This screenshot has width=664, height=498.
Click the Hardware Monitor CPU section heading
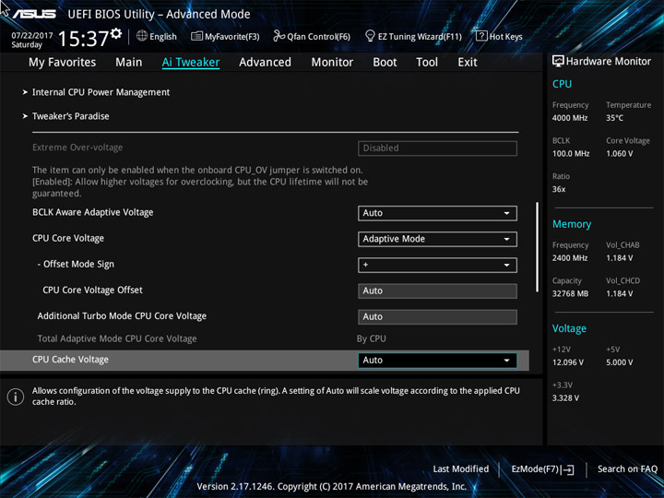[562, 84]
